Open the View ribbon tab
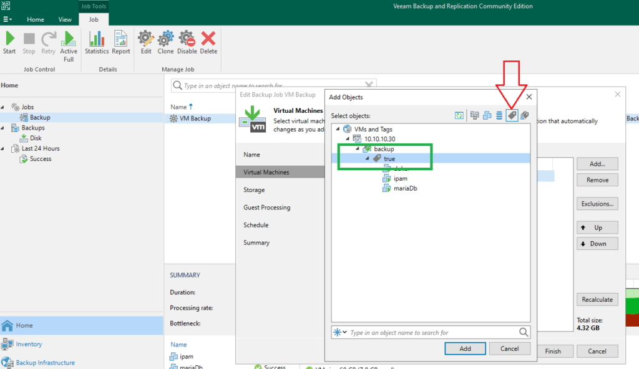Viewport: 639px width, 369px height. 65,19
